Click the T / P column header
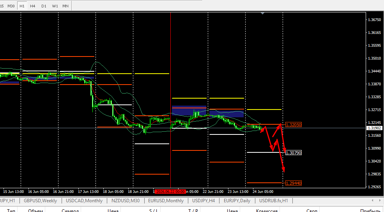 [x=193, y=210]
